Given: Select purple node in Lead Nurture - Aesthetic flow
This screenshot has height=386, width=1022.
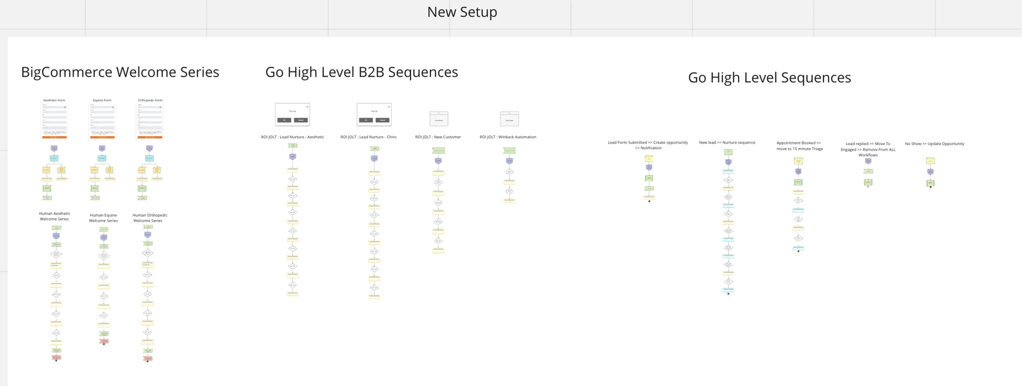Looking at the screenshot, I should pos(293,157).
